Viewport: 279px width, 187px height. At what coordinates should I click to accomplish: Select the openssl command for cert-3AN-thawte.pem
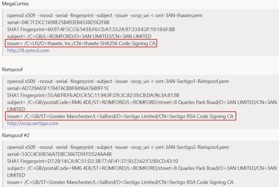click(105, 15)
